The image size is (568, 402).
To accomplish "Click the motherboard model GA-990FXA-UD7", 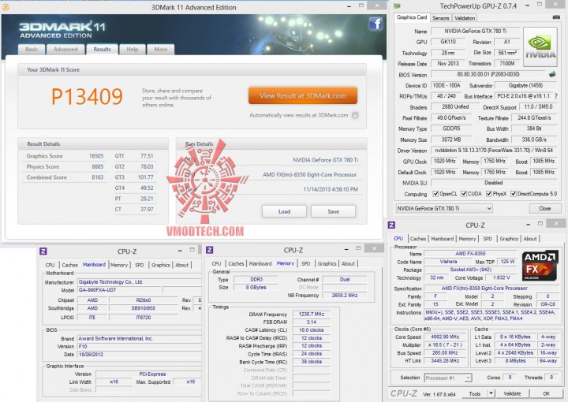I will click(119, 290).
